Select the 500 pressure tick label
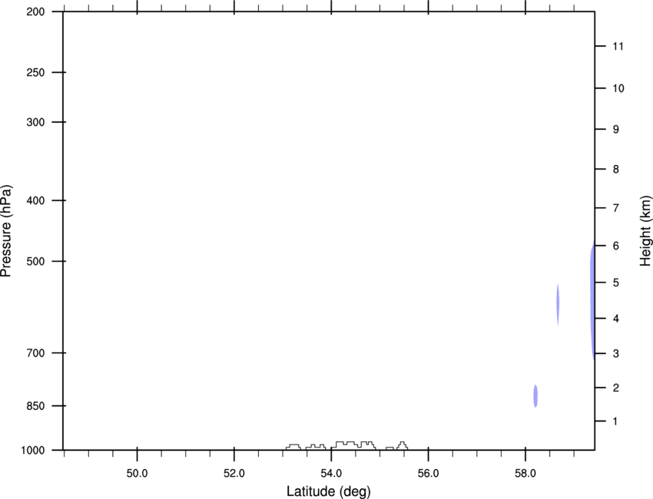Image resolution: width=653 pixels, height=499 pixels. tap(35, 261)
